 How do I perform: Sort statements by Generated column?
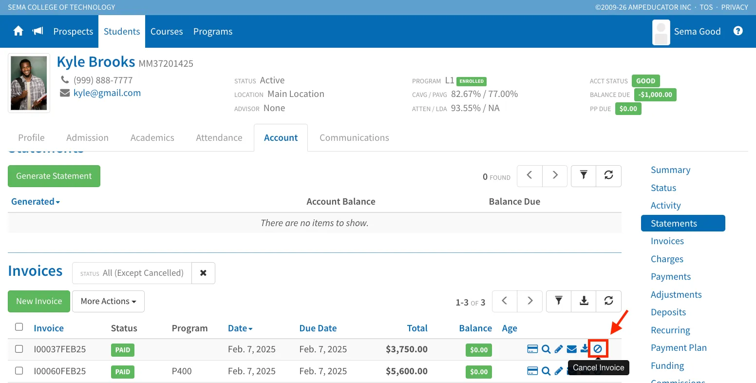pos(36,201)
